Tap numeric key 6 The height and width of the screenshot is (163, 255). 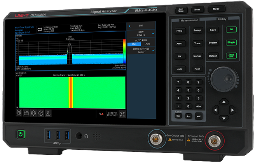(198, 90)
